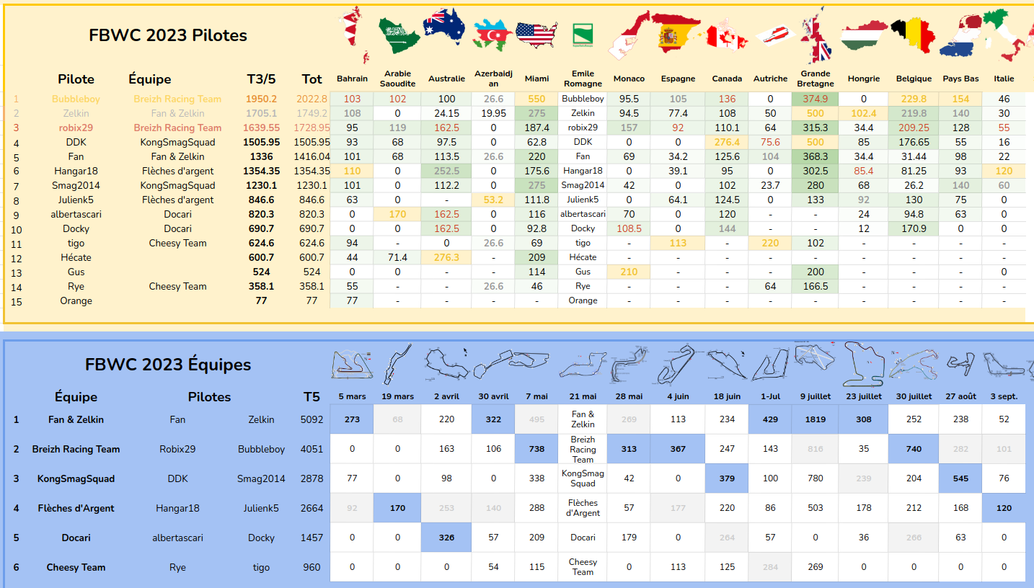Click the circuit layout above 3 sept.
The height and width of the screenshot is (588, 1034).
1004,362
